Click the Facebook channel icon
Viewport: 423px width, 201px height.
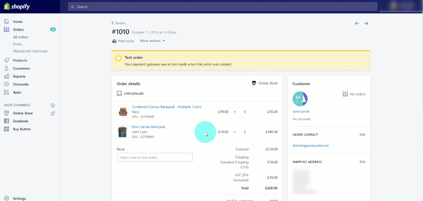(x=6, y=121)
